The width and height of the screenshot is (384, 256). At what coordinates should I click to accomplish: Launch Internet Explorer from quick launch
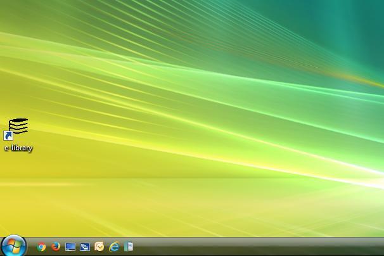(114, 246)
